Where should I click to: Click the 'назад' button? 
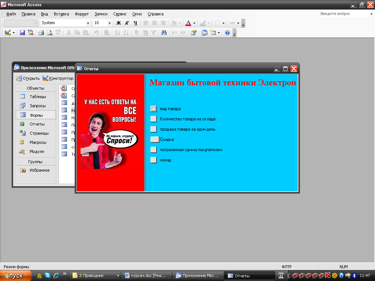(x=153, y=160)
